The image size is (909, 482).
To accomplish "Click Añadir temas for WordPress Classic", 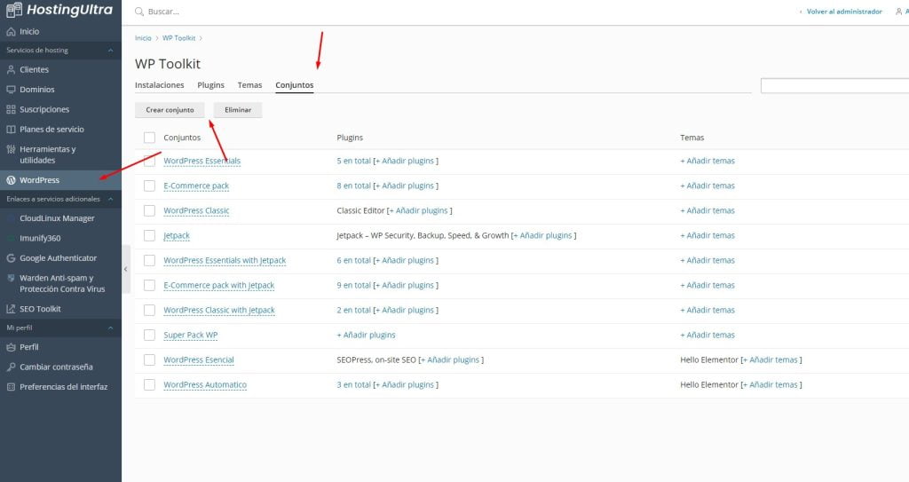I will (707, 210).
